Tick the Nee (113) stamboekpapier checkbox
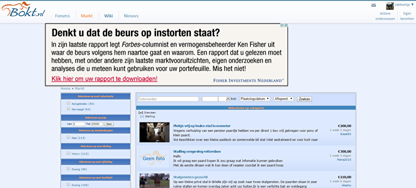 (69, 137)
